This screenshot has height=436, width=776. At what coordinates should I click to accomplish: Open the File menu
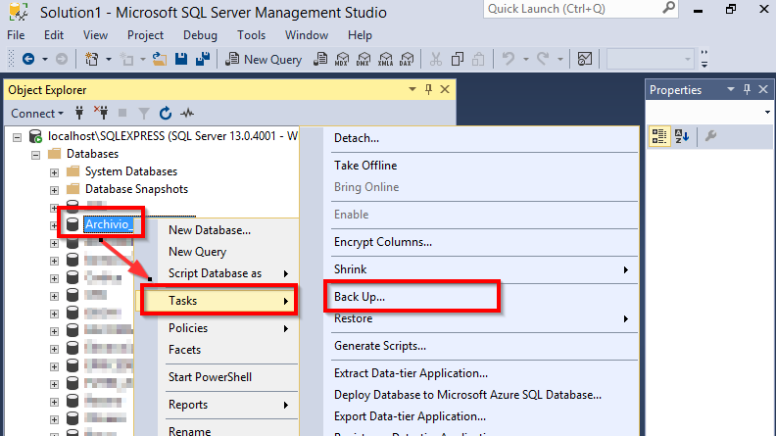(x=16, y=35)
